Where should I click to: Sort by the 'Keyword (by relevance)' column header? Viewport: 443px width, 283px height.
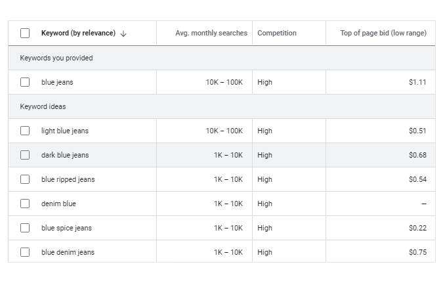tap(78, 33)
